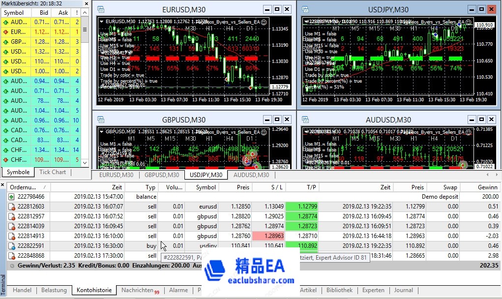Maximize the EURUSD,M30 chart window
502x299 pixels.
277,10
